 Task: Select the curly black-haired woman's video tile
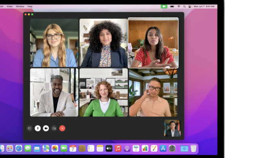[104, 43]
